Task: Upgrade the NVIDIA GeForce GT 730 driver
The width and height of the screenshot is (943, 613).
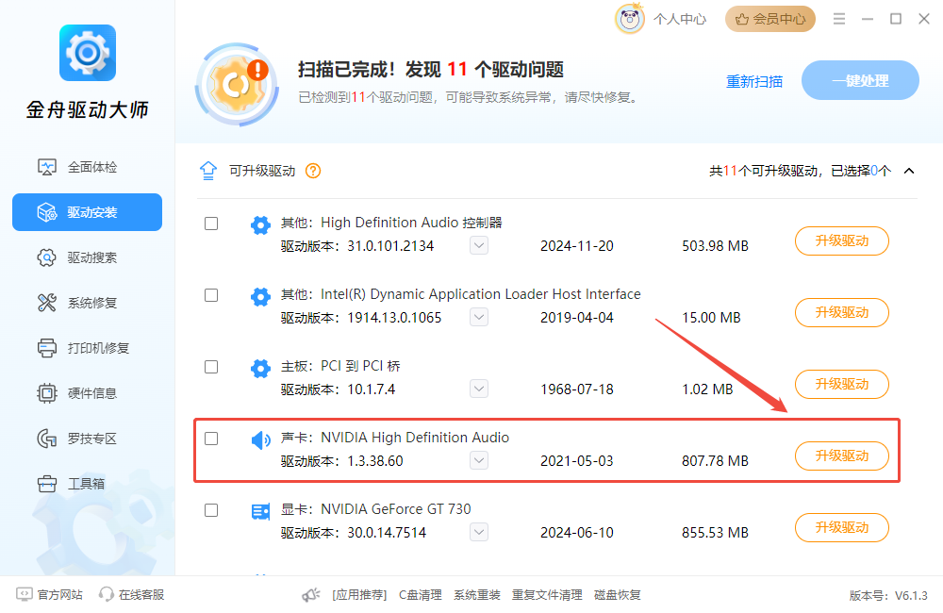Action: click(841, 527)
